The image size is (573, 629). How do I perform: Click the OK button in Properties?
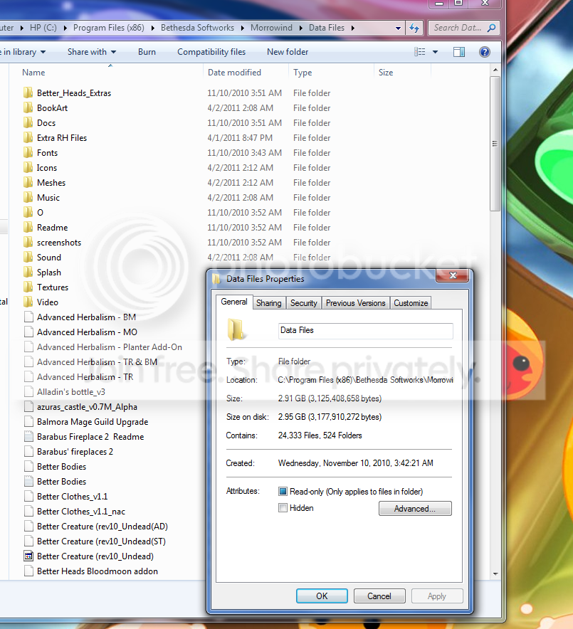pyautogui.click(x=322, y=596)
